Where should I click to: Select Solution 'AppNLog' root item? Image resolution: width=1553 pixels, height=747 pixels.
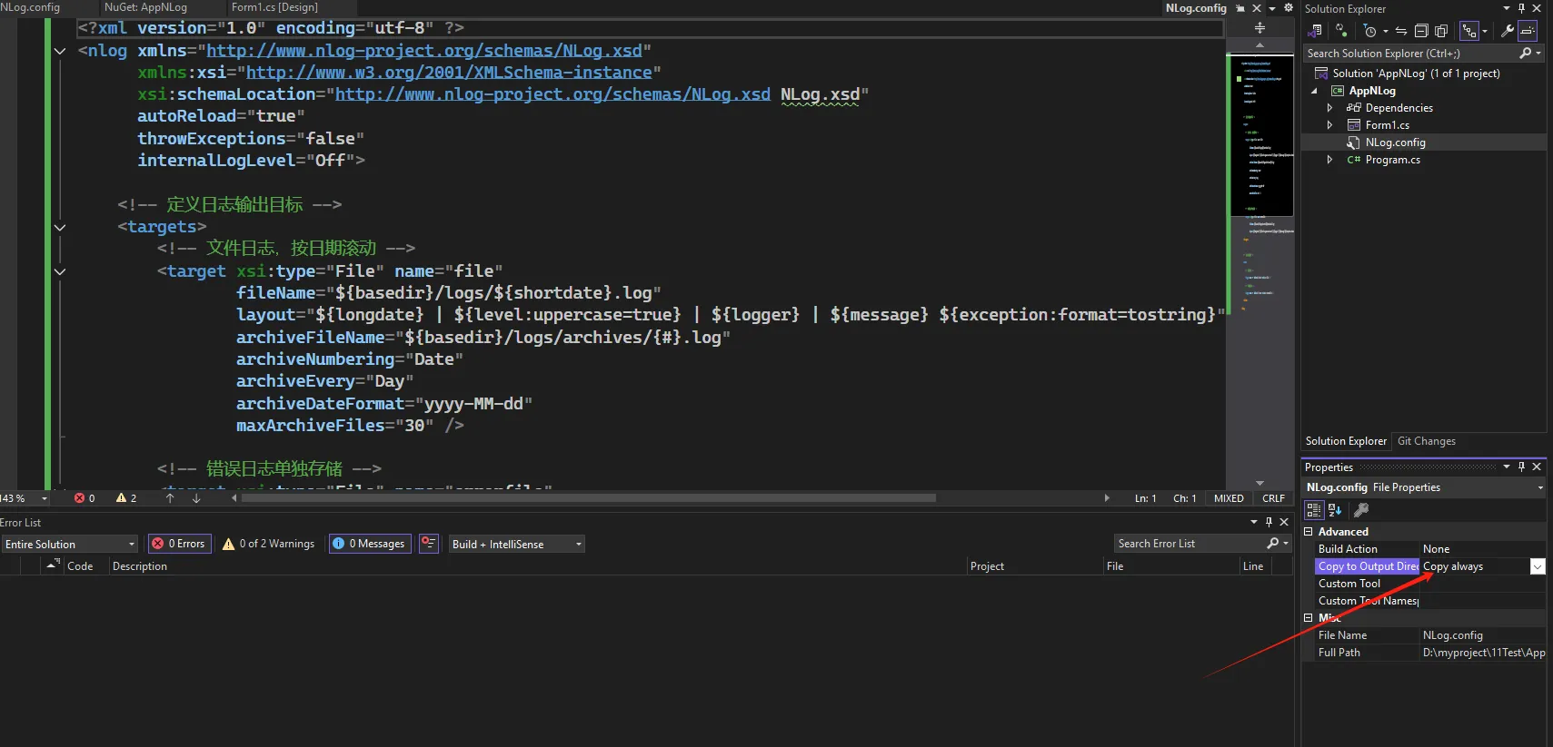point(1416,74)
